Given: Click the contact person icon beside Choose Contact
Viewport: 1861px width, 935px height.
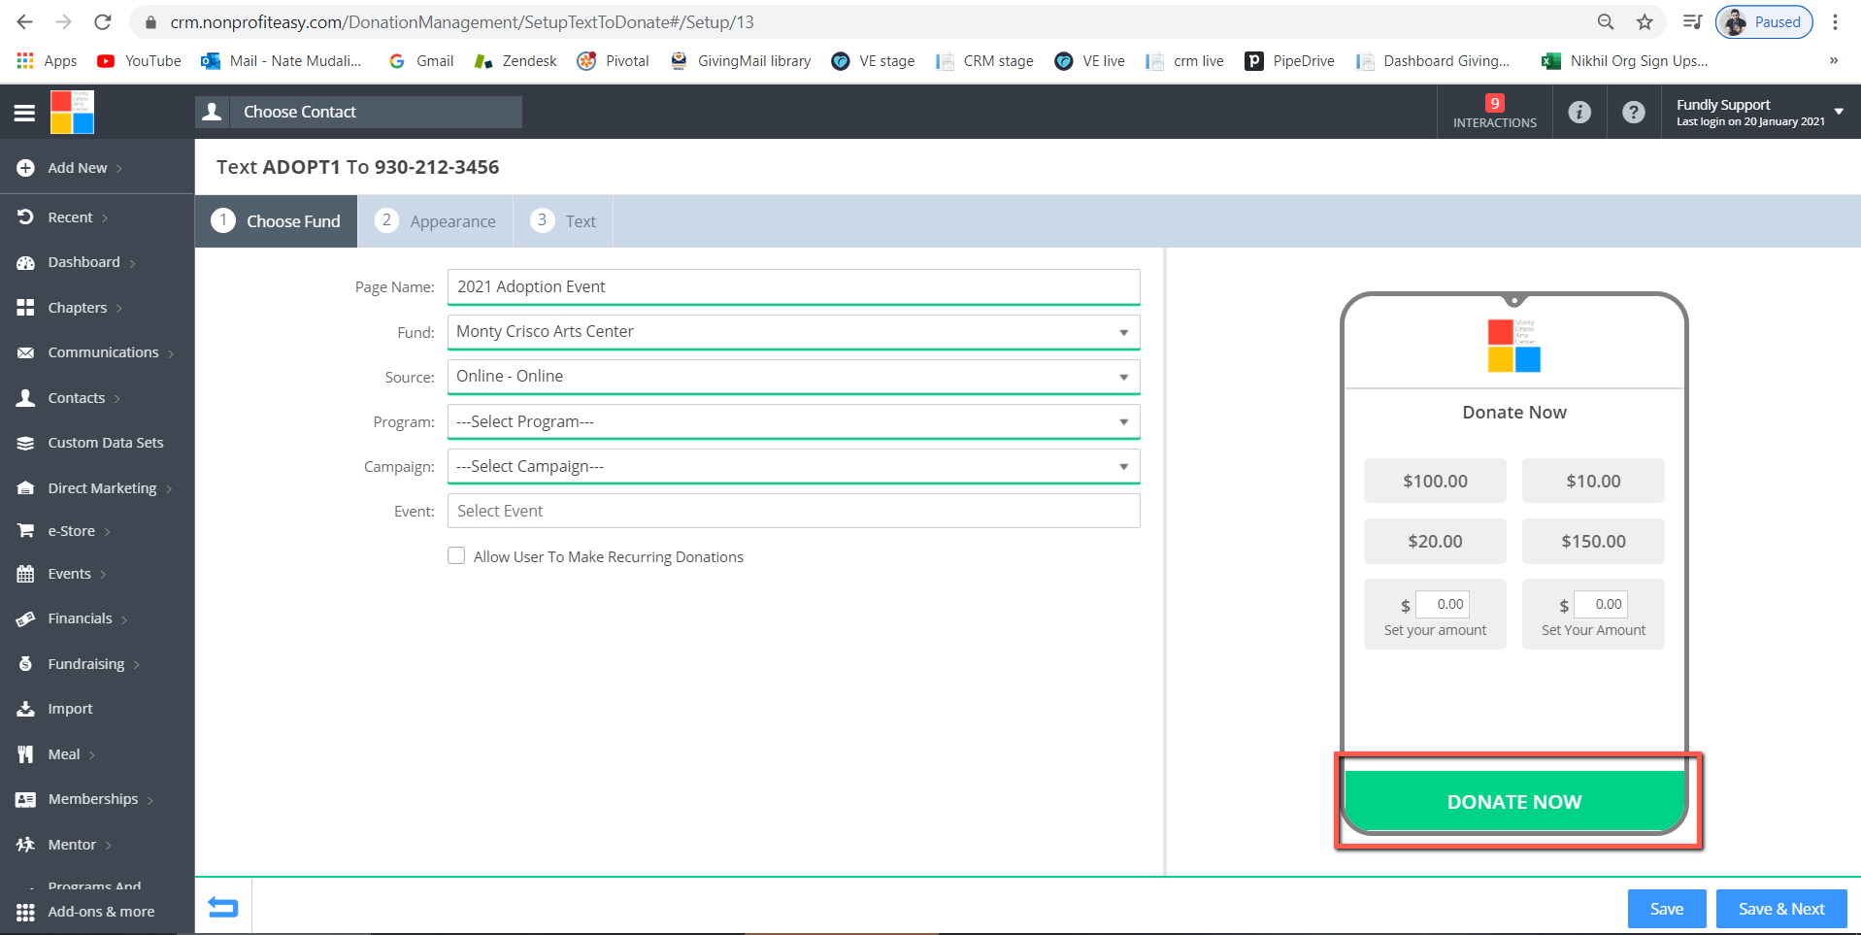Looking at the screenshot, I should [212, 112].
